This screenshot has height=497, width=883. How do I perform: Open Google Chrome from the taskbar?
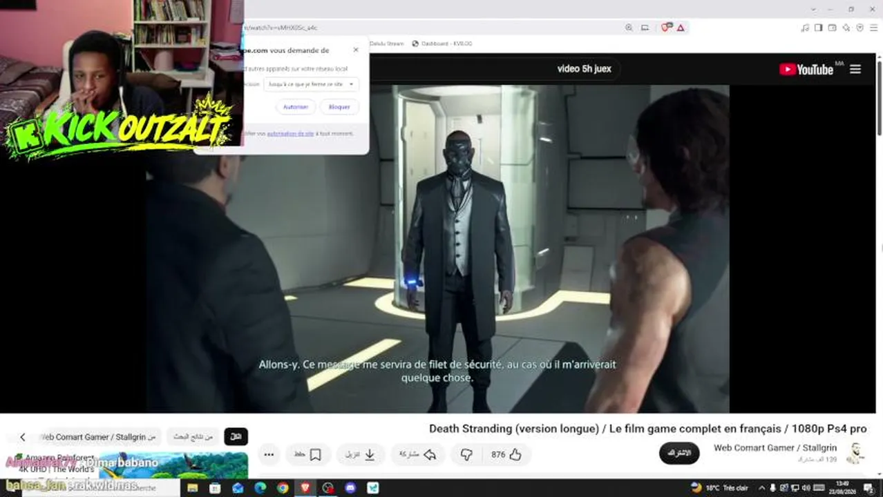point(283,488)
